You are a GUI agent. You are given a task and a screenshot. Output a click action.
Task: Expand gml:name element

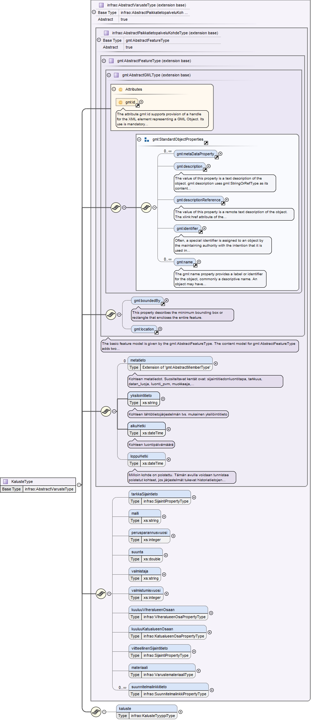coord(199,262)
